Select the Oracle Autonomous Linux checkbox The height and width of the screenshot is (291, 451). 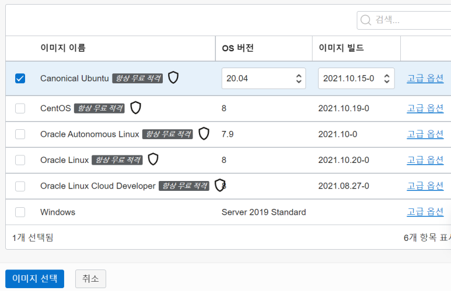pos(20,134)
